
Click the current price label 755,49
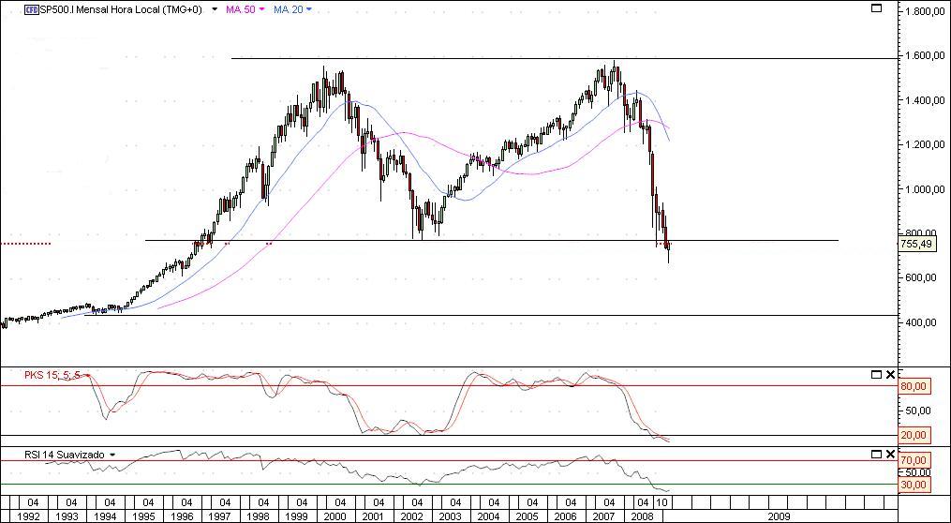(x=919, y=245)
